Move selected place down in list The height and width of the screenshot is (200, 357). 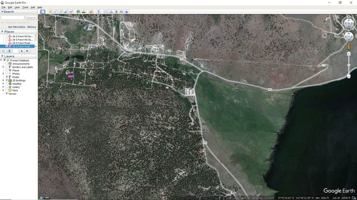click(x=27, y=51)
